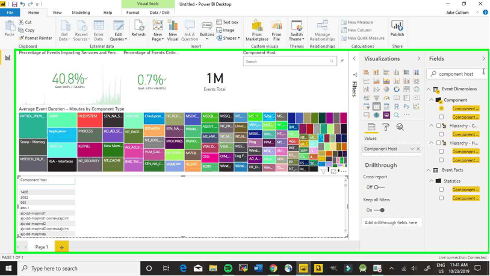Choose the stacked column chart visualization
490x276 pixels.
point(376,72)
